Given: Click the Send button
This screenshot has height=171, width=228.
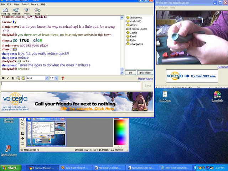Looking at the screenshot, I should pos(148,85).
